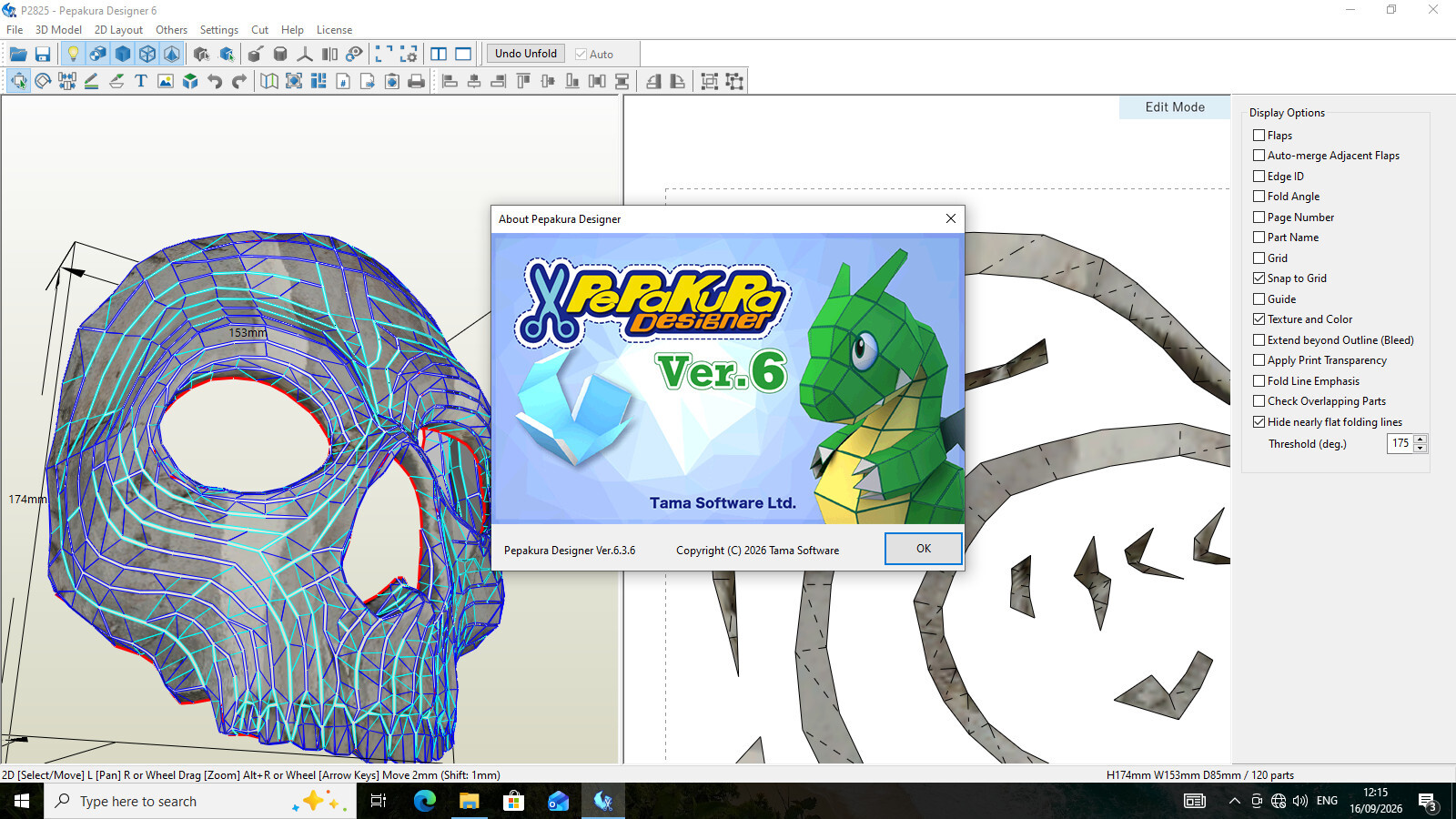The height and width of the screenshot is (819, 1456).
Task: Click the Save floppy disk icon
Action: pyautogui.click(x=43, y=54)
